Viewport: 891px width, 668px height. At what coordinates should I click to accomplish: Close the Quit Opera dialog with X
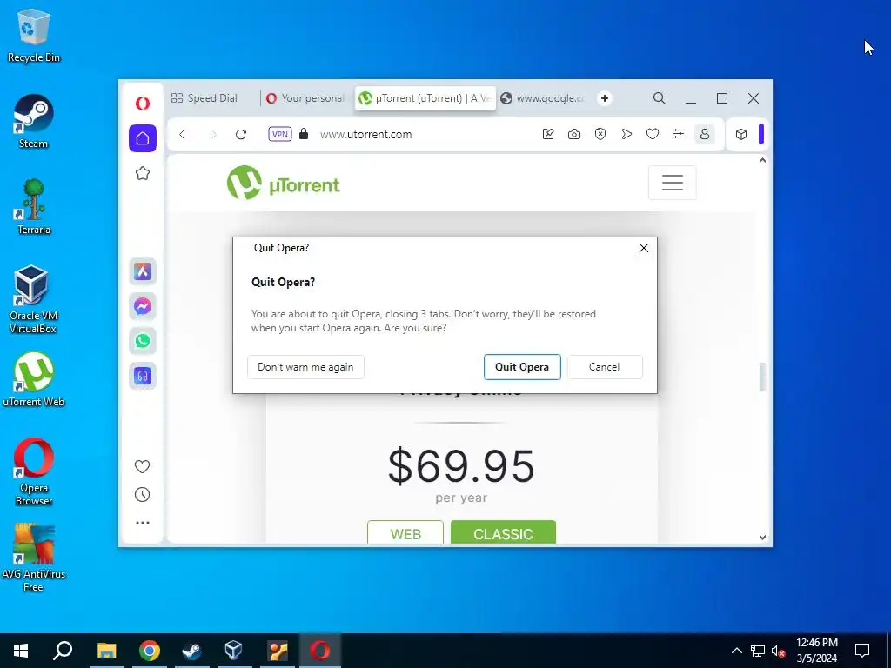(x=644, y=248)
